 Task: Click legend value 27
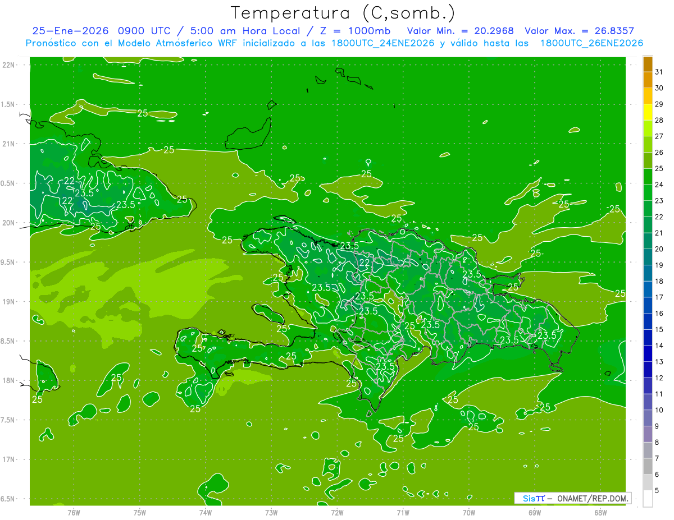click(659, 136)
